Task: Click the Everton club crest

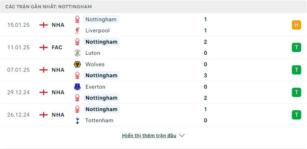Action: point(78,87)
